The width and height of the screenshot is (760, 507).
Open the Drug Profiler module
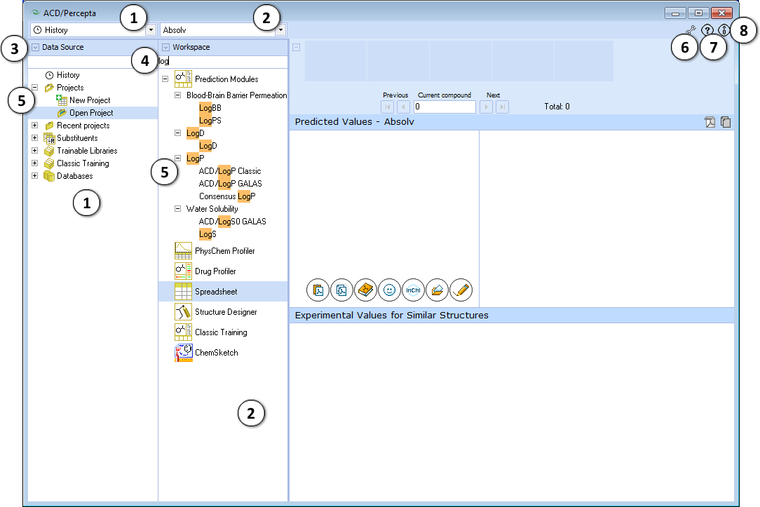coord(205,271)
